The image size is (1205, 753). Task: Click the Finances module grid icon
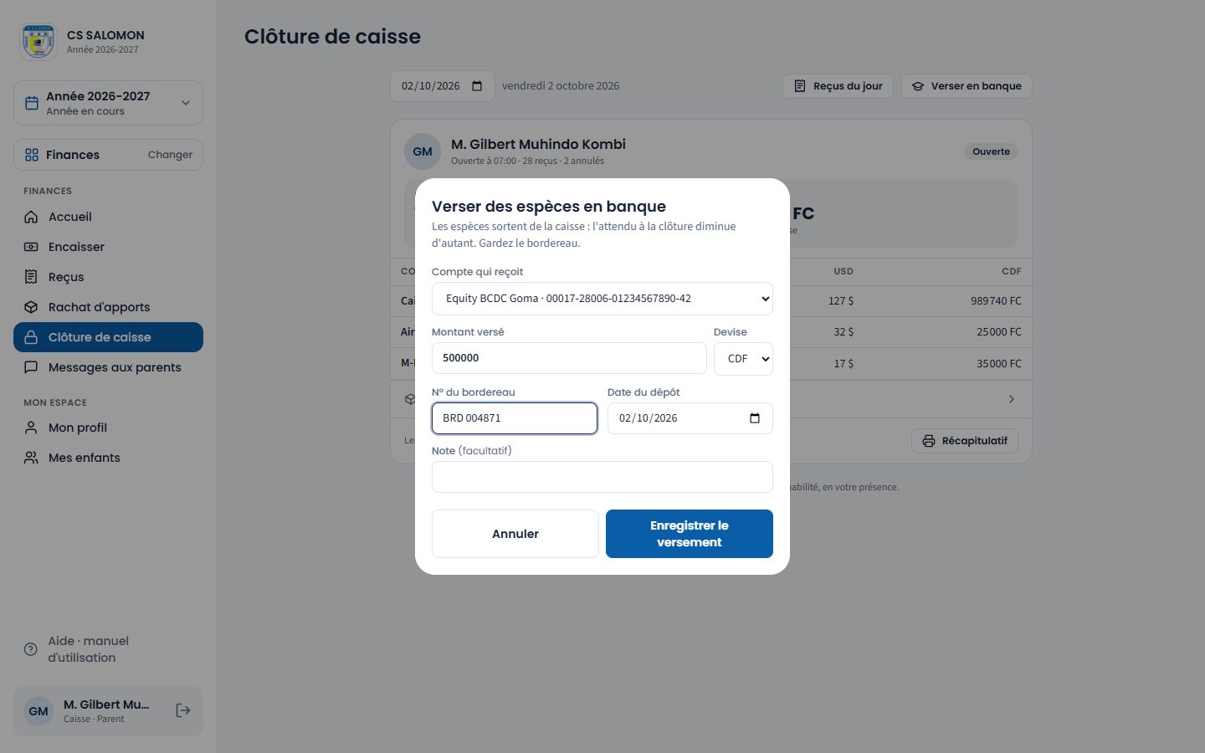pos(32,155)
